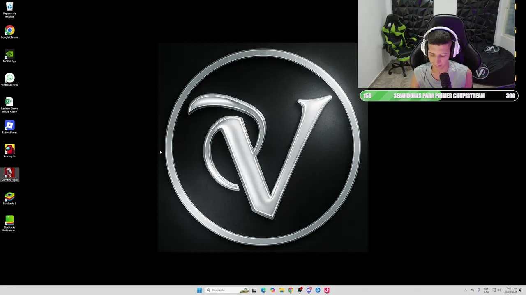Open Discord from the taskbar
Screen dimensions: 526x295
[309, 290]
